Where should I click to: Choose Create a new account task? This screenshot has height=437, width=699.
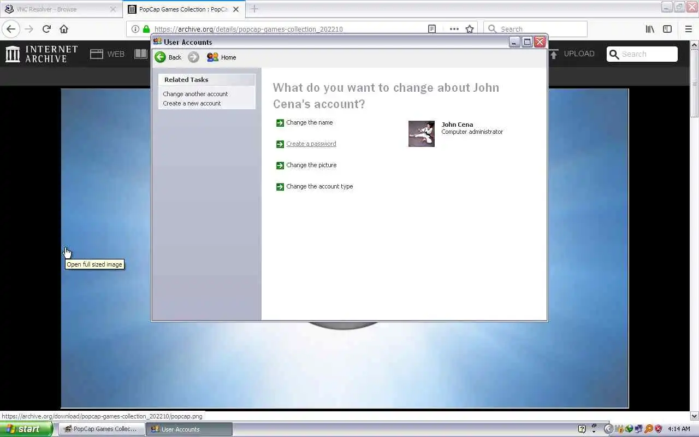click(192, 103)
